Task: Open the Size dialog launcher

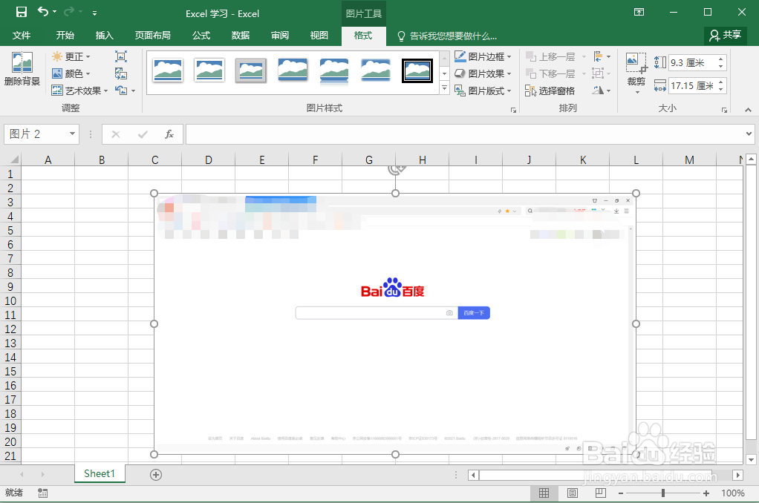Action: tap(724, 111)
